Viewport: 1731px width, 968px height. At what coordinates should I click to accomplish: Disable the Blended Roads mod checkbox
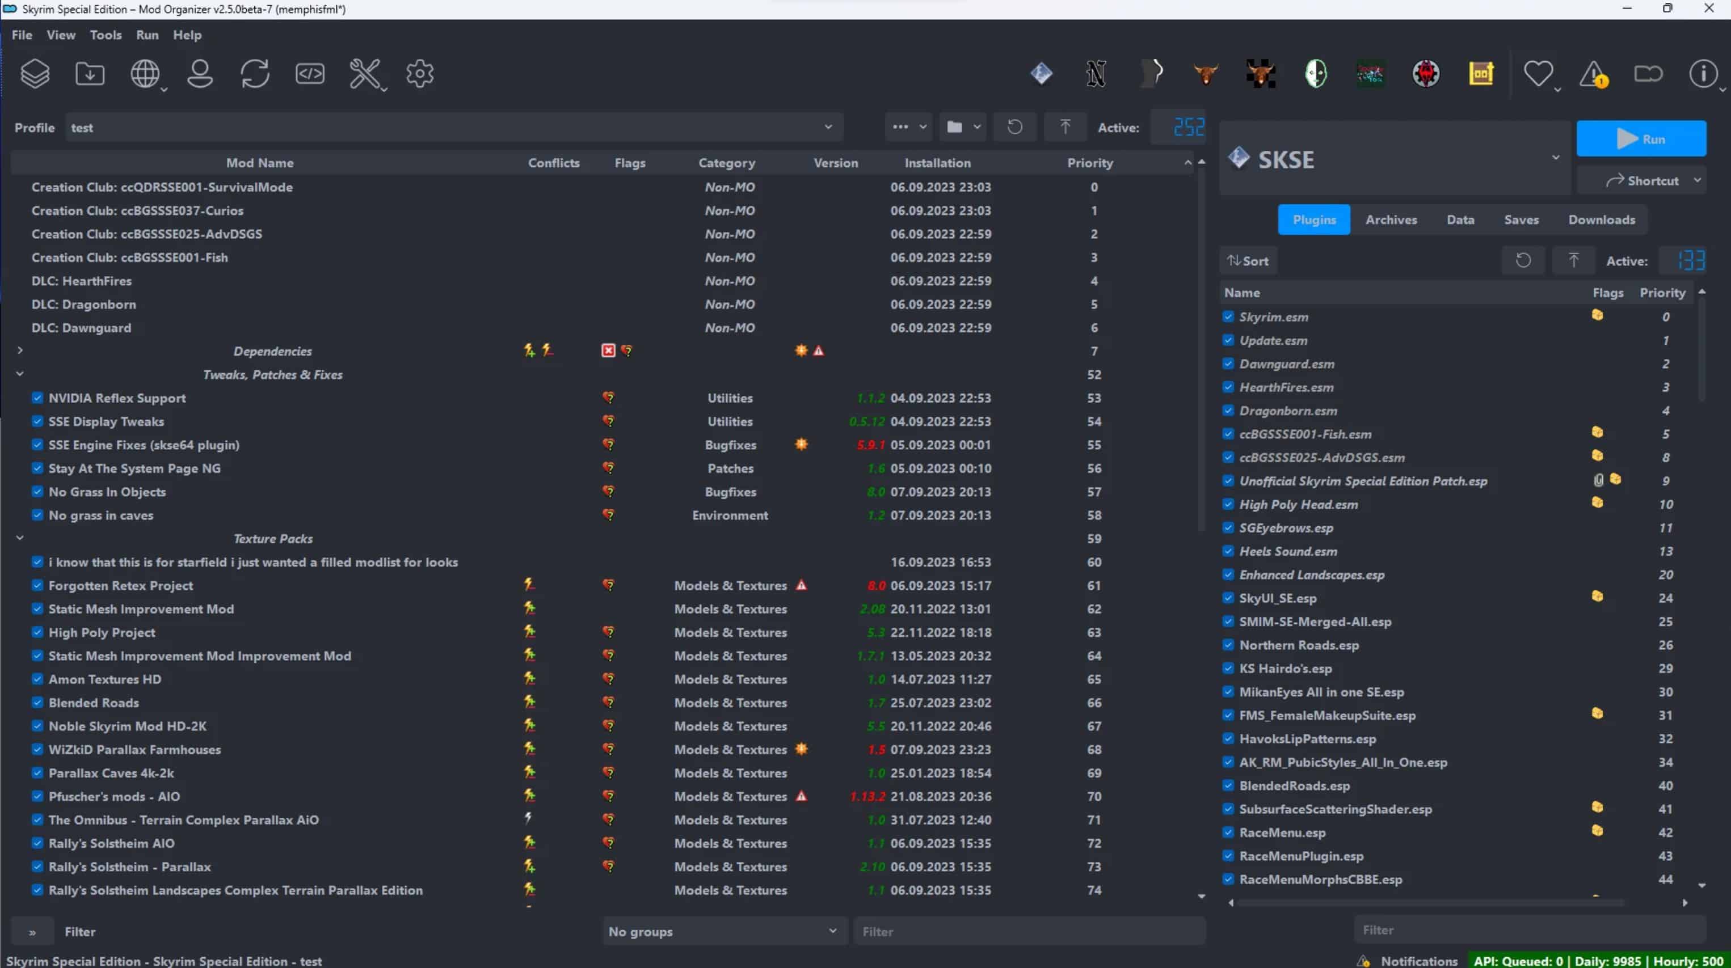coord(37,703)
